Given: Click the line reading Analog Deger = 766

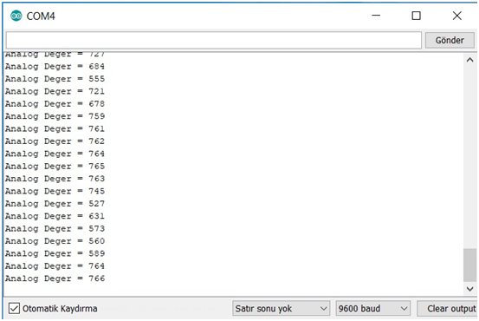Looking at the screenshot, I should (55, 278).
